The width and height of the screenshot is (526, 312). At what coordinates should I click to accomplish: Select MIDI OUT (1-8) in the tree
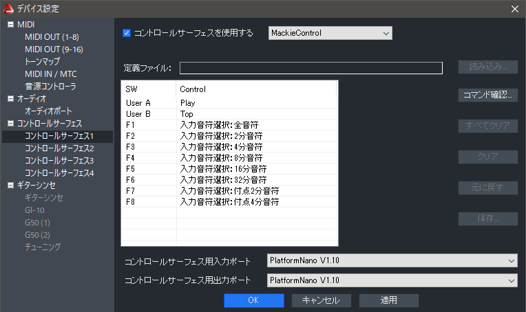[52, 37]
